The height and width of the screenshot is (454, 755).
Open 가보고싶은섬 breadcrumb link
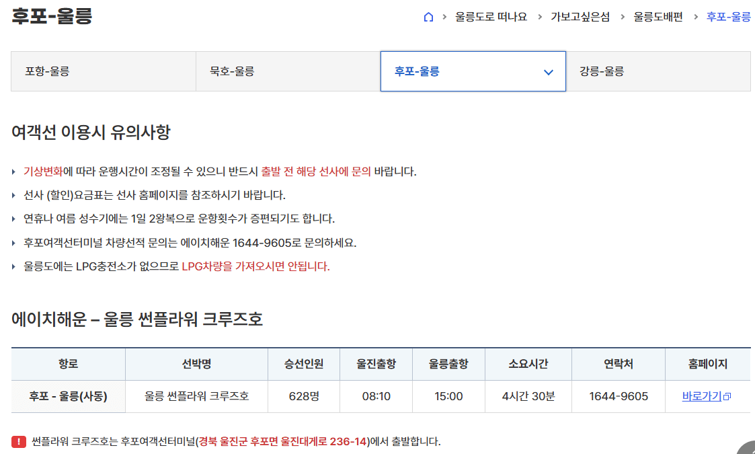(580, 17)
